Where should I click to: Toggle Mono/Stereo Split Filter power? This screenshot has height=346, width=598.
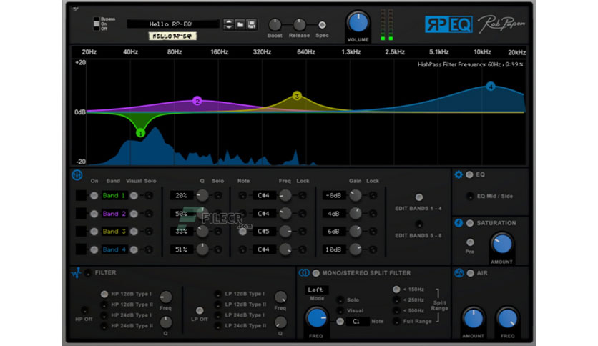[315, 273]
